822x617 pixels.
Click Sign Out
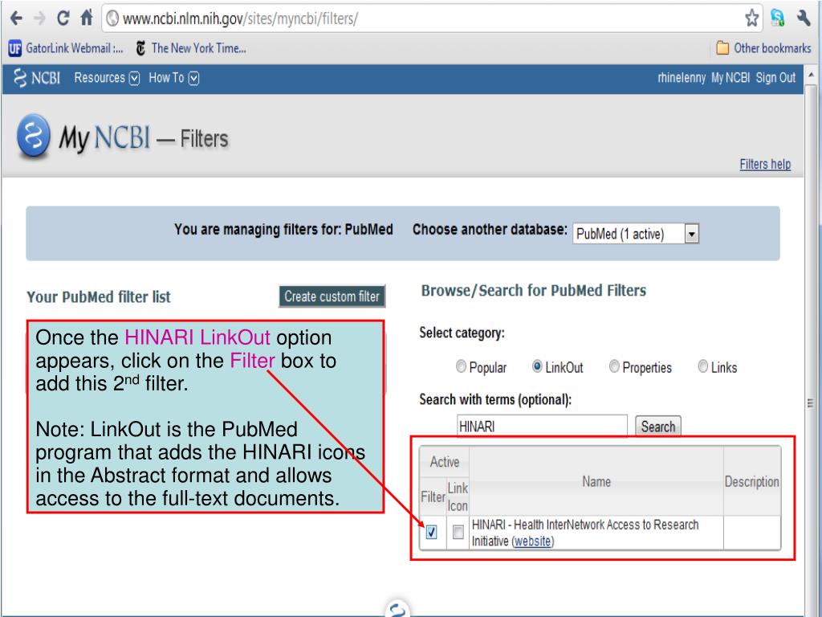point(775,78)
